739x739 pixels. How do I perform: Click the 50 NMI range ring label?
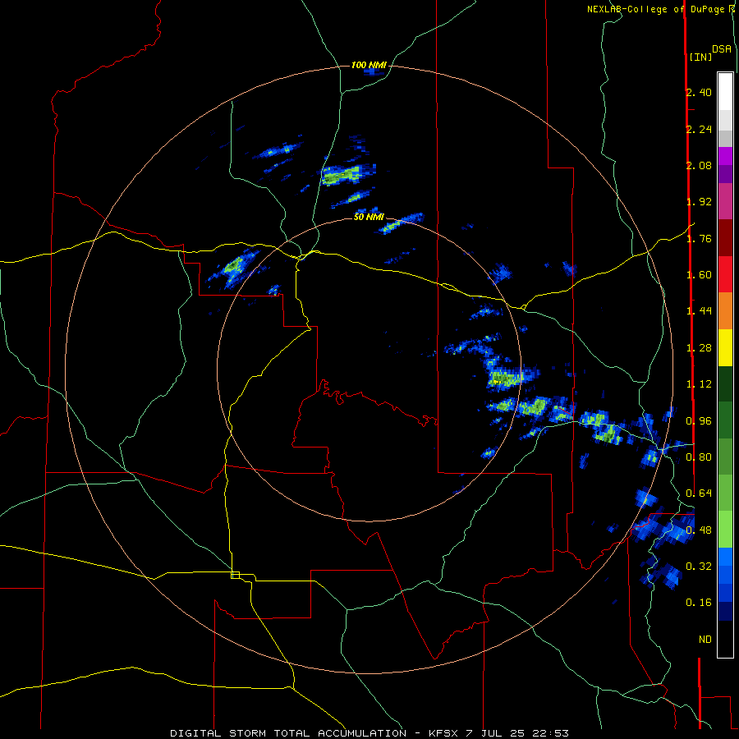click(x=369, y=217)
